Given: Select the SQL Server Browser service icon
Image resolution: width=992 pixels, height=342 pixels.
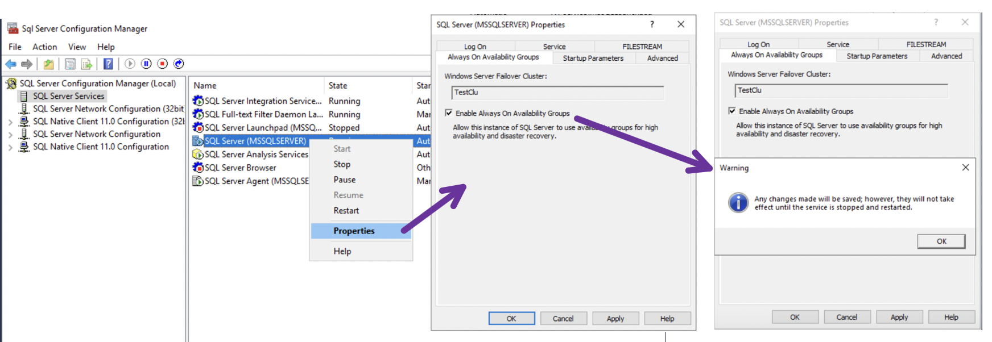Looking at the screenshot, I should click(x=198, y=168).
